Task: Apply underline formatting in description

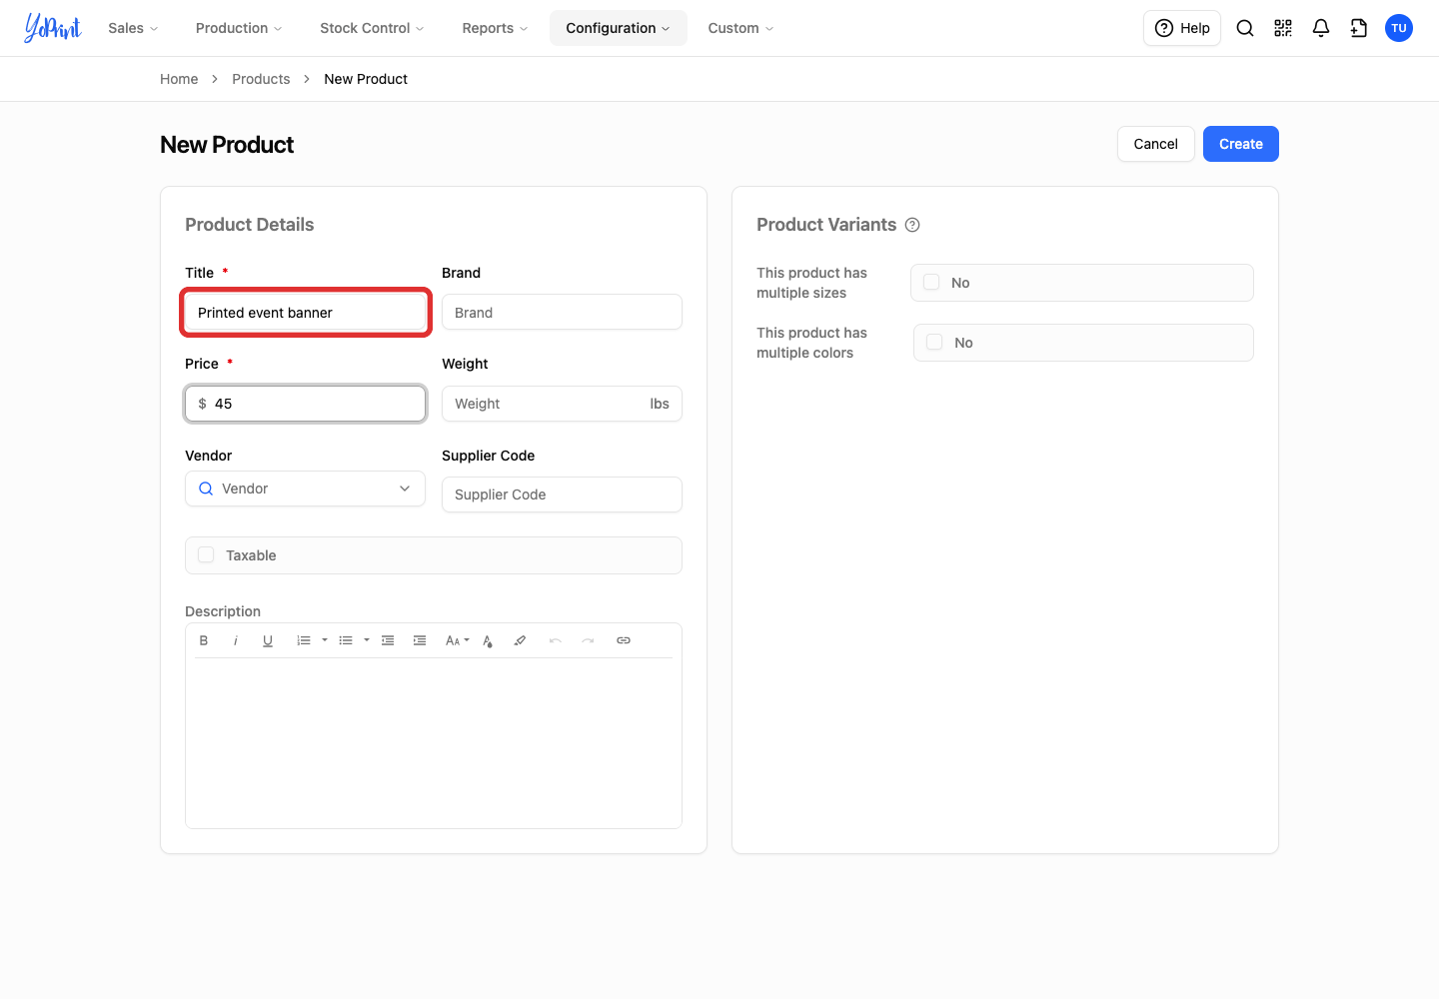Action: click(268, 640)
